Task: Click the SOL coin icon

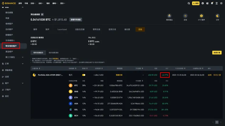Action: (71, 110)
